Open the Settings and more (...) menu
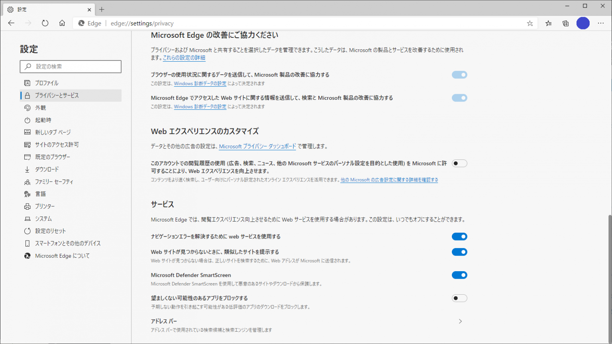This screenshot has height=344, width=612. [601, 23]
